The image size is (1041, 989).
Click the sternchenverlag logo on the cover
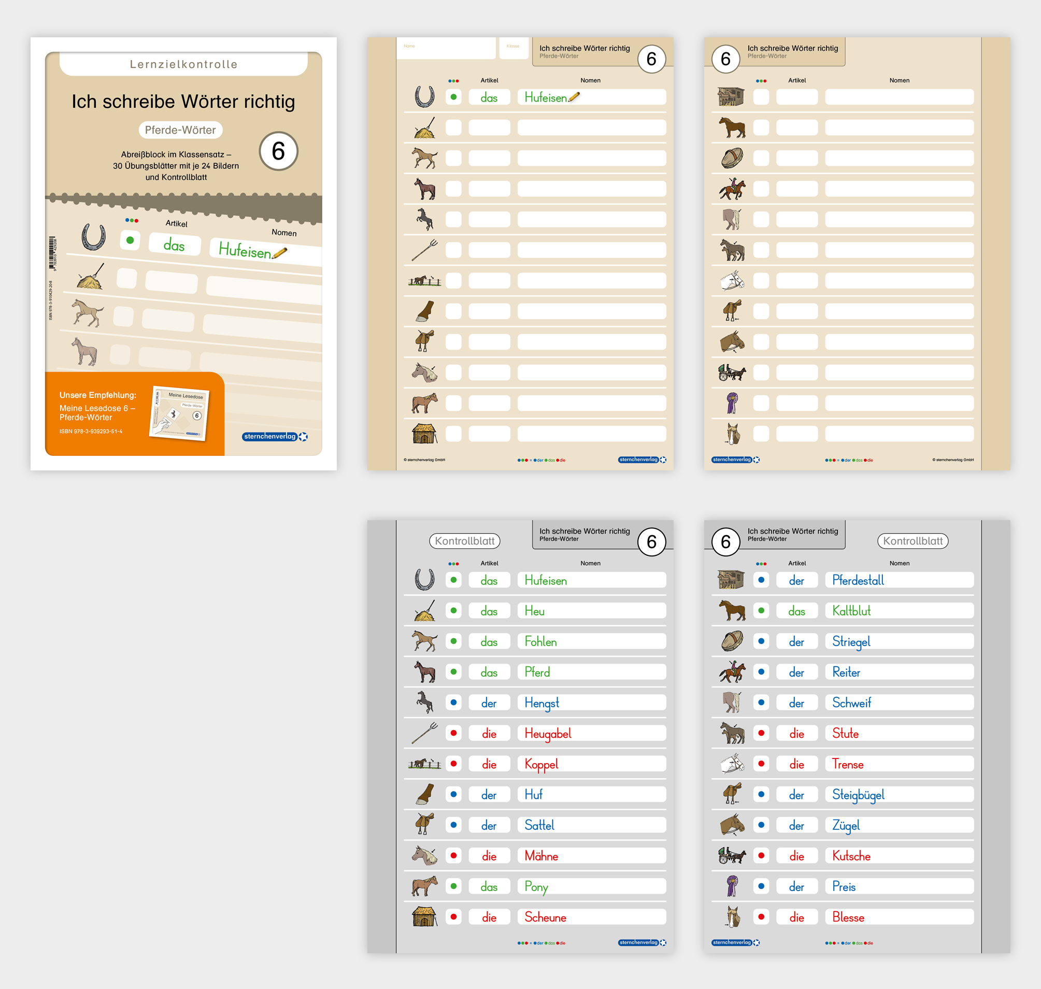click(x=275, y=436)
